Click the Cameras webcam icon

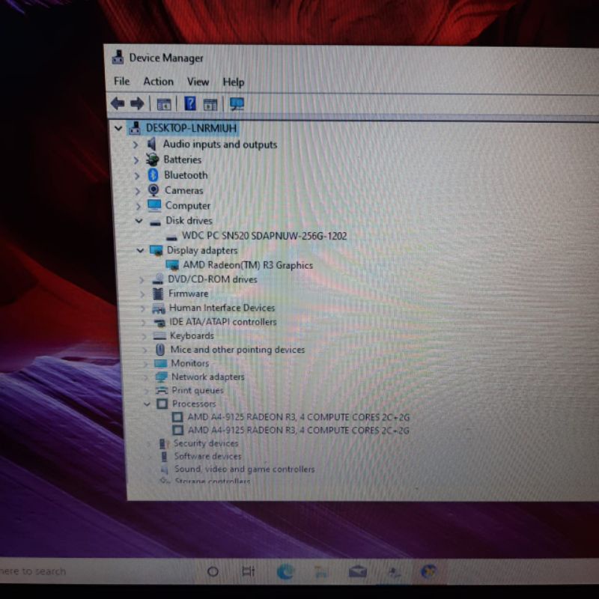[153, 190]
